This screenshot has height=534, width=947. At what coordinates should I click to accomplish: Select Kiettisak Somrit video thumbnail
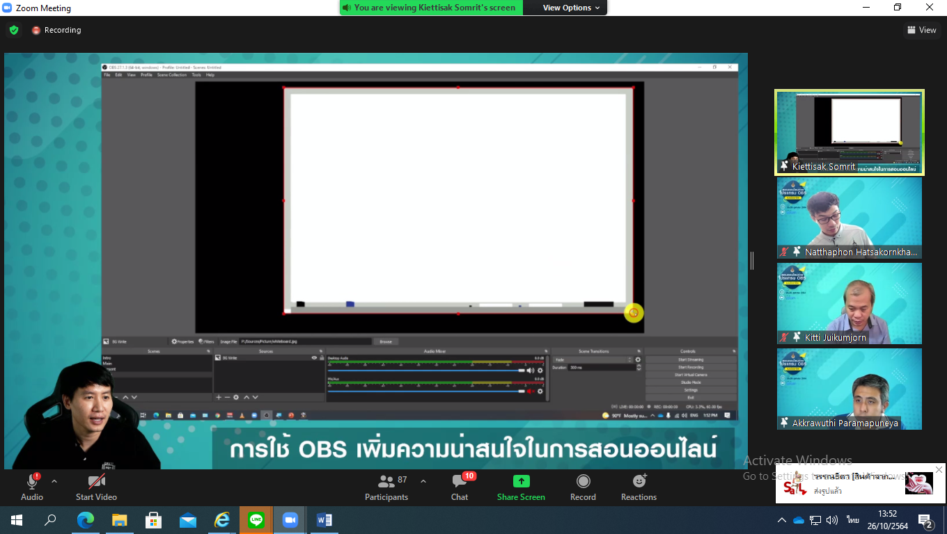tap(850, 131)
